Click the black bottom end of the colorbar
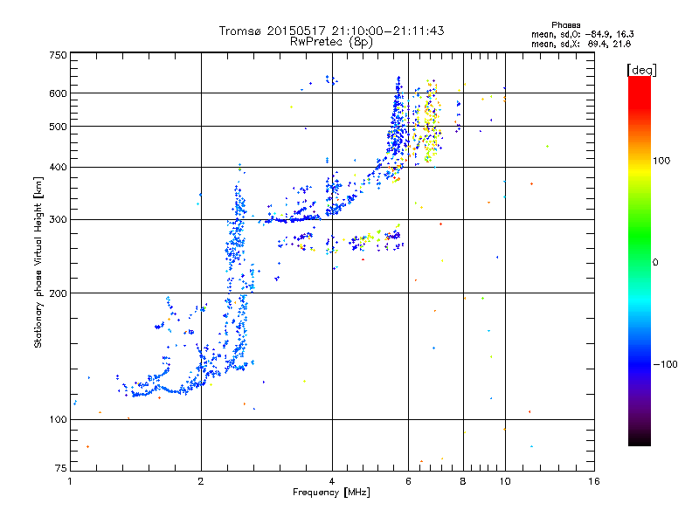Screen dimensions: 699x524 [640, 439]
